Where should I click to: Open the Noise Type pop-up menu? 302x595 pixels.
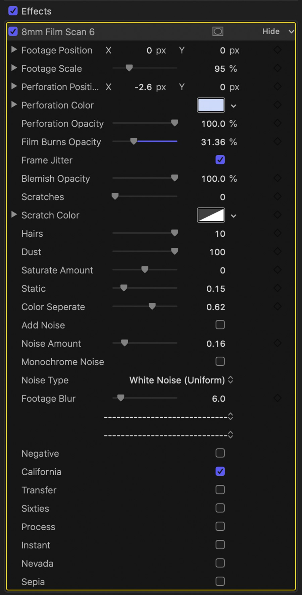click(181, 380)
